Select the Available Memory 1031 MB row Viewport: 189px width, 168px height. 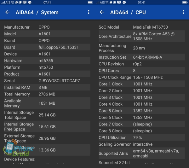click(x=47, y=103)
